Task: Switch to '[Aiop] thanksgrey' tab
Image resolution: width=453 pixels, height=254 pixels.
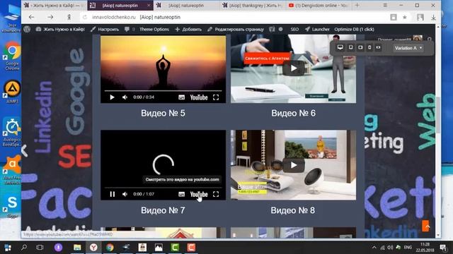Action: coord(253,6)
